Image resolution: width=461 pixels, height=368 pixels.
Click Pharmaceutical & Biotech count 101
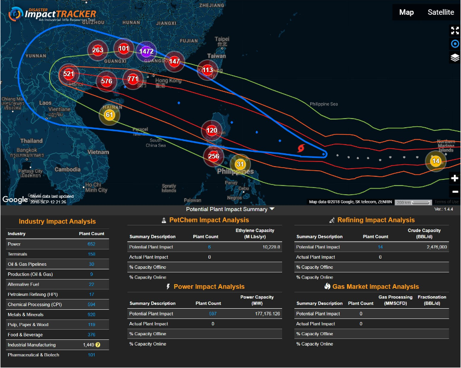click(91, 355)
